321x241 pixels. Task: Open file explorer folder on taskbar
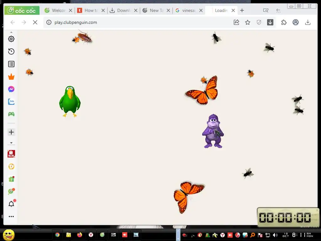pyautogui.click(x=69, y=235)
